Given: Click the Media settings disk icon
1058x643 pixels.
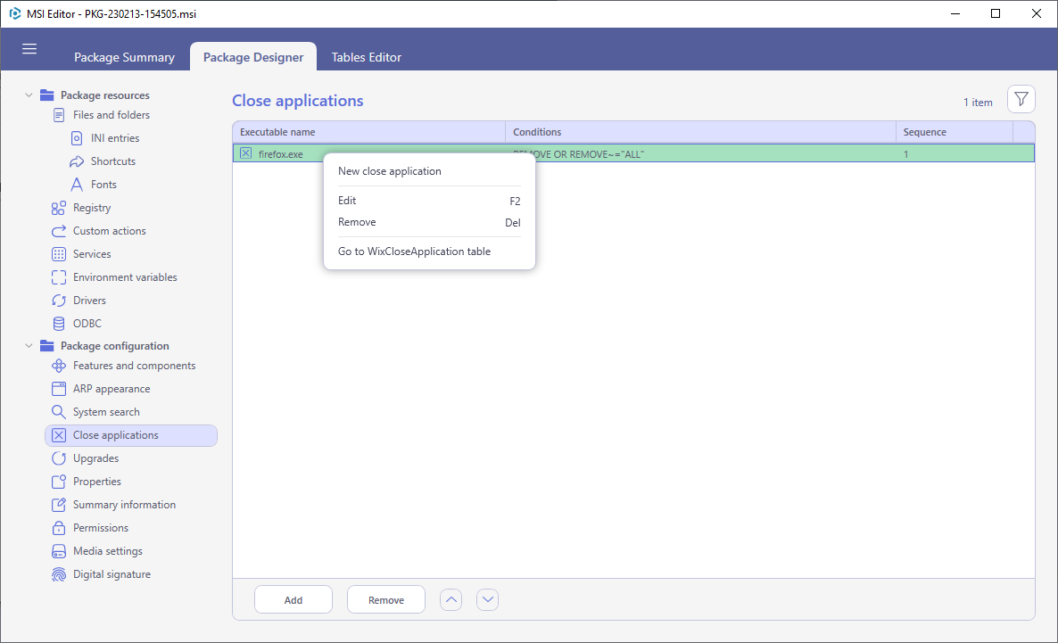Looking at the screenshot, I should point(59,551).
